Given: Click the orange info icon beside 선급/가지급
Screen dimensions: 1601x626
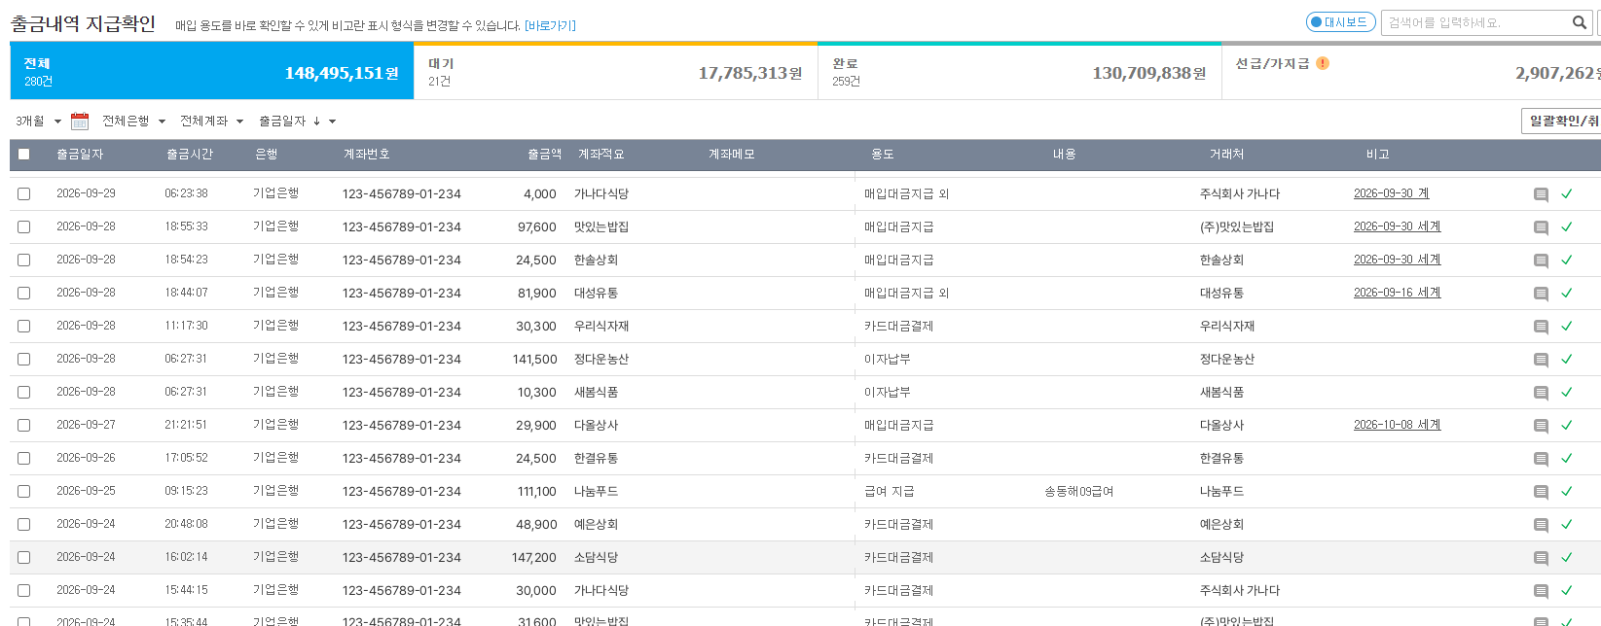Looking at the screenshot, I should click(1323, 63).
